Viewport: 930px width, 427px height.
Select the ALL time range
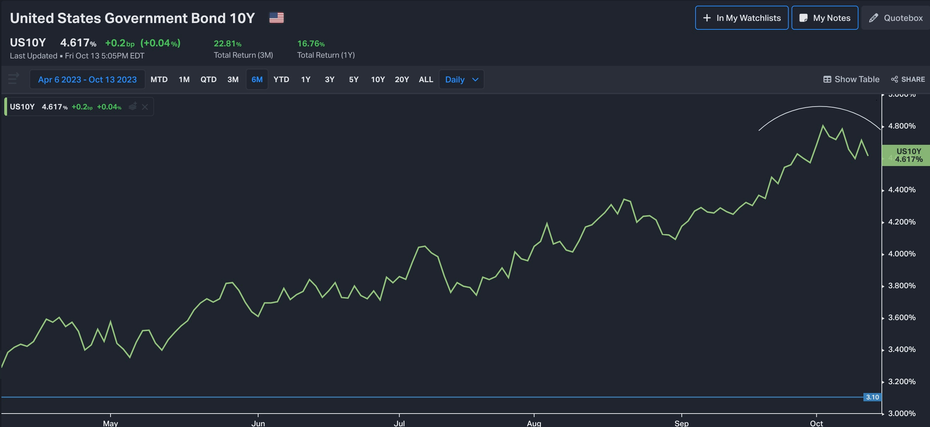(426, 79)
